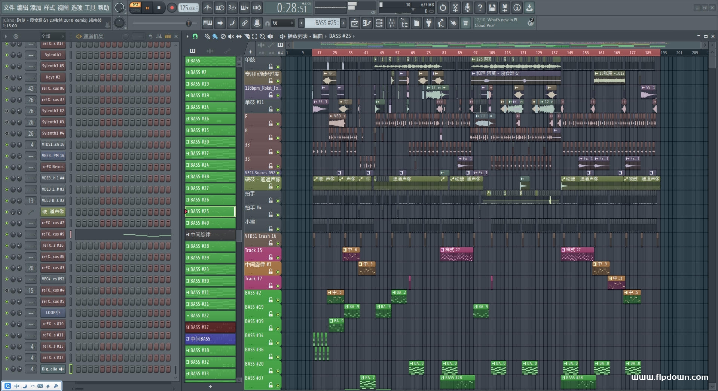Open the 工具 menu
718x391 pixels.
tap(90, 7)
